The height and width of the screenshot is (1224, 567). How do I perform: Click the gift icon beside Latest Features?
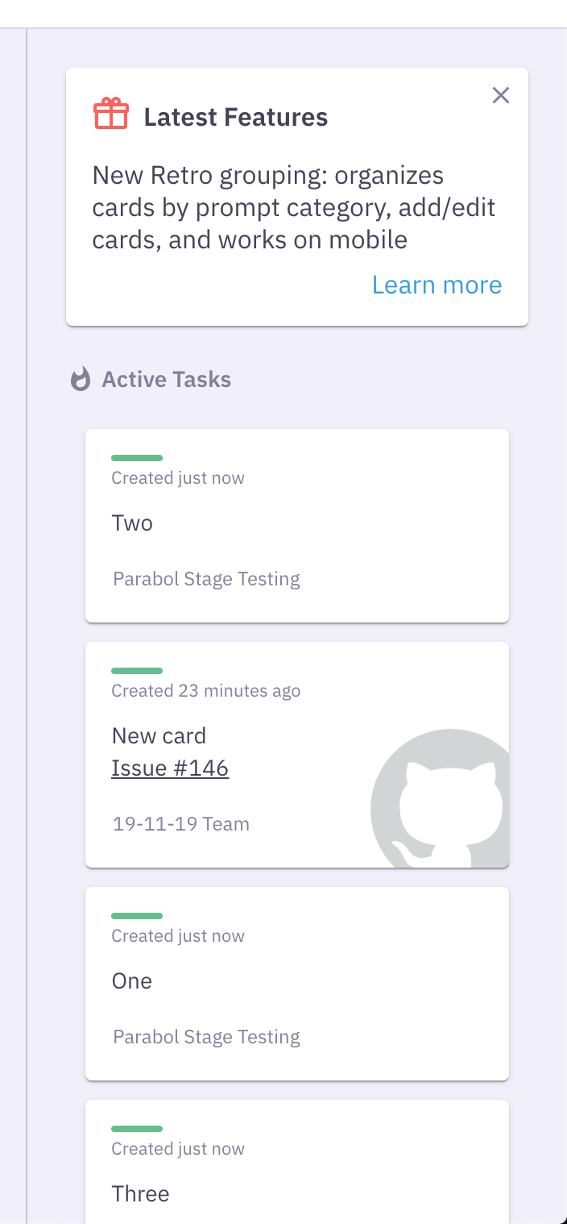(111, 114)
